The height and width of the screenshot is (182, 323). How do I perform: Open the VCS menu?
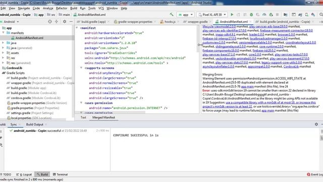click(101, 8)
